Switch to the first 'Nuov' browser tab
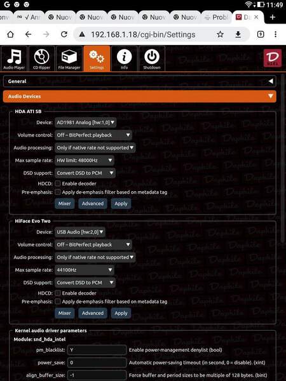286x381 pixels. point(60,17)
